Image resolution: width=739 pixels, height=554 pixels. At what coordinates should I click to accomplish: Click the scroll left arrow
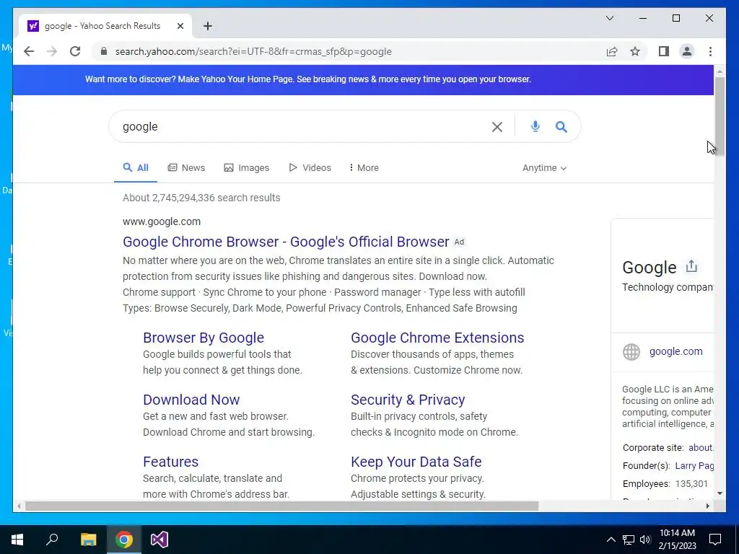tap(19, 506)
